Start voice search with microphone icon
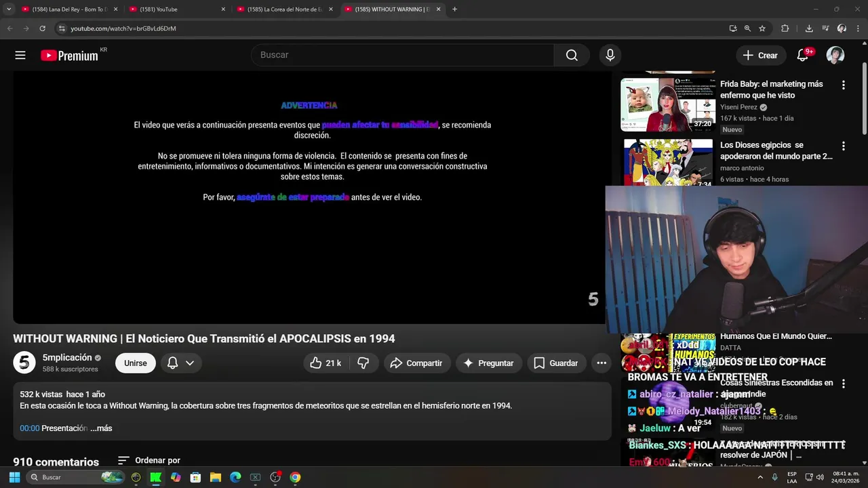868x488 pixels. pos(610,55)
